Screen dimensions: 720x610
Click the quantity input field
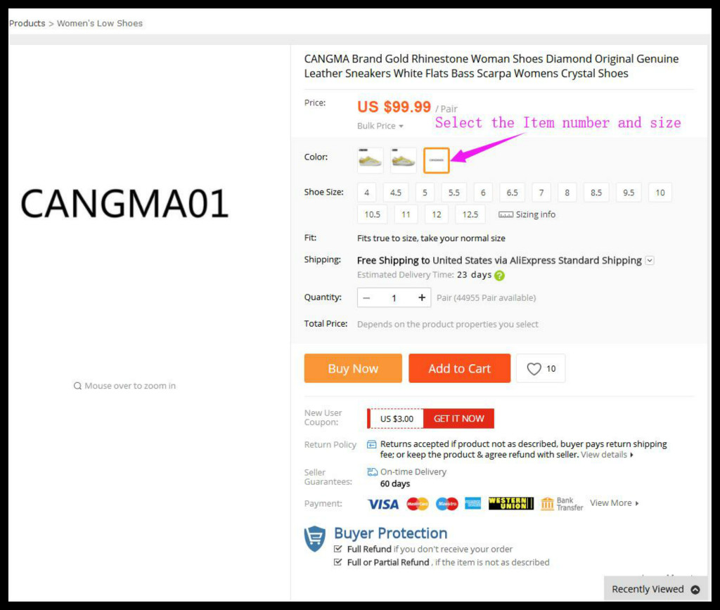point(394,298)
